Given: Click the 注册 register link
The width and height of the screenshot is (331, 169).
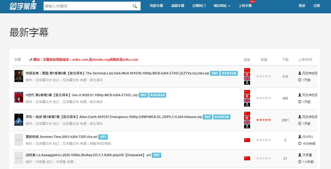Looking at the screenshot, I should tap(317, 6).
